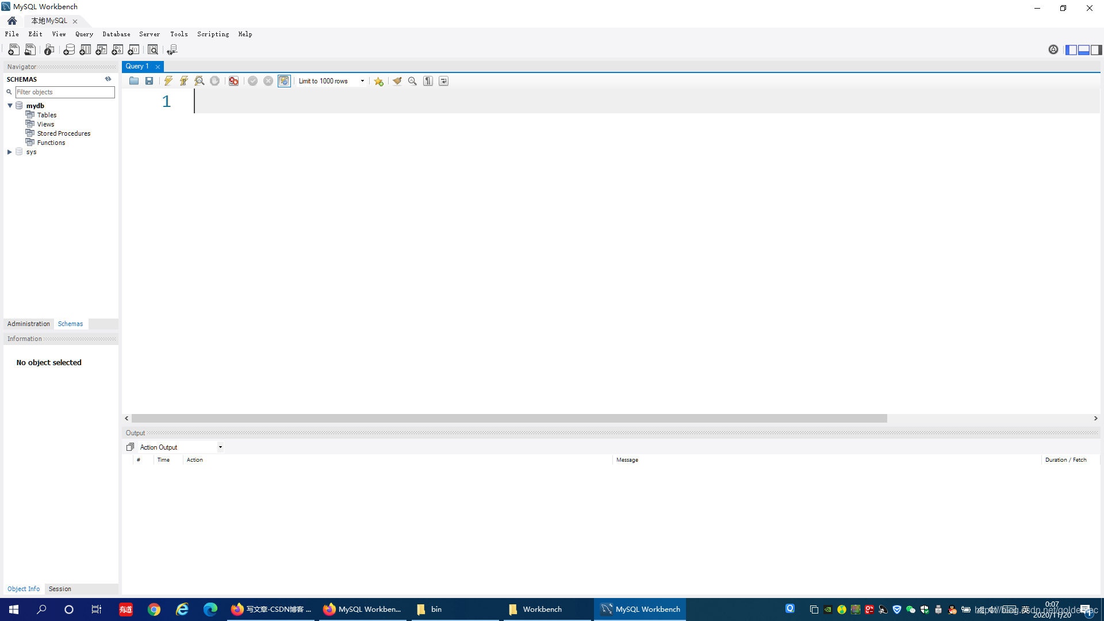Click the Execute Query lightning bolt icon
Image resolution: width=1104 pixels, height=621 pixels.
tap(168, 80)
